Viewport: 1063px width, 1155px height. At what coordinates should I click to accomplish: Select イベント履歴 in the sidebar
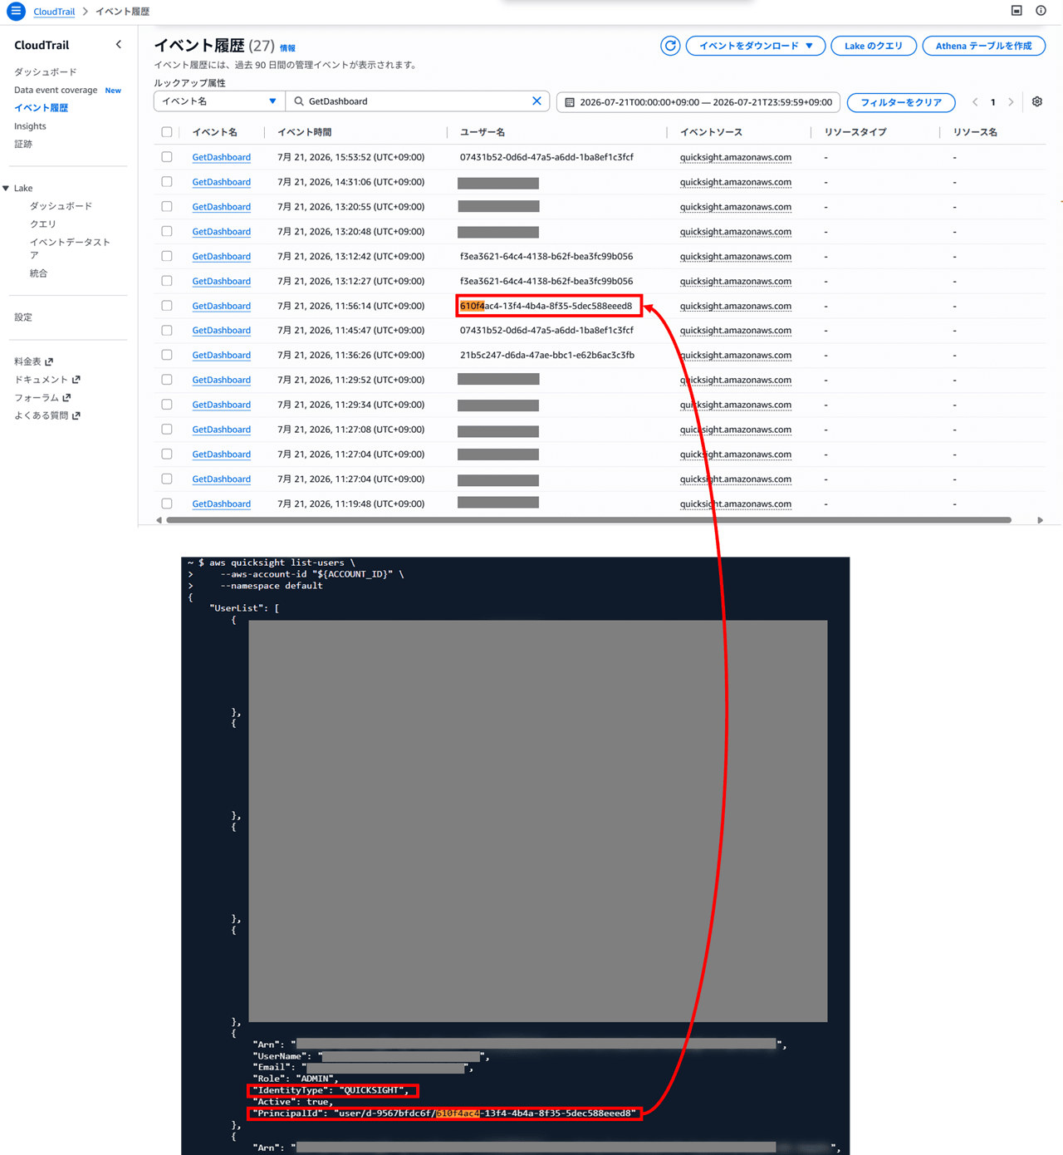(41, 108)
